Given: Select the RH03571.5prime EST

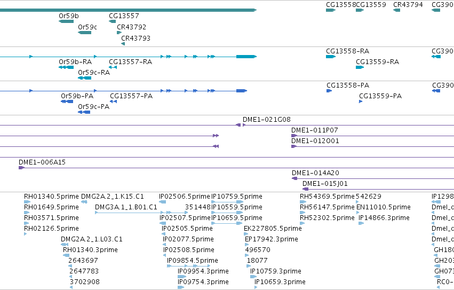Looking at the screenshot, I should pyautogui.click(x=26, y=223).
